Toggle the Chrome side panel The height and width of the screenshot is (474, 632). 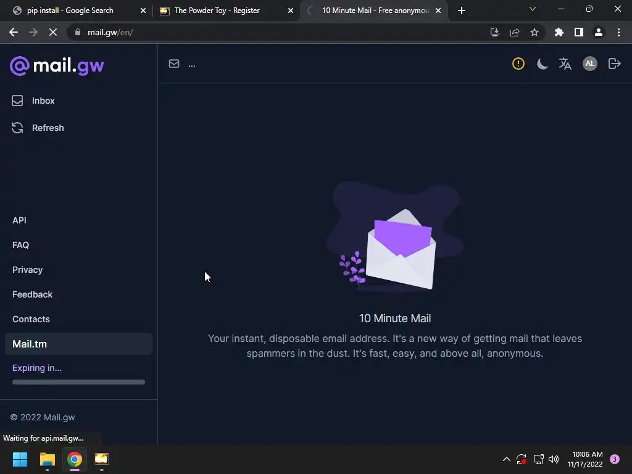tap(579, 32)
